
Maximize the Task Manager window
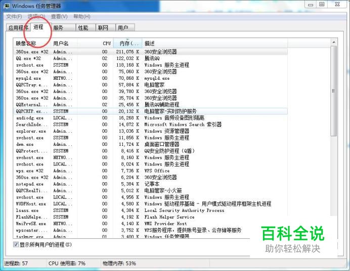click(322, 5)
